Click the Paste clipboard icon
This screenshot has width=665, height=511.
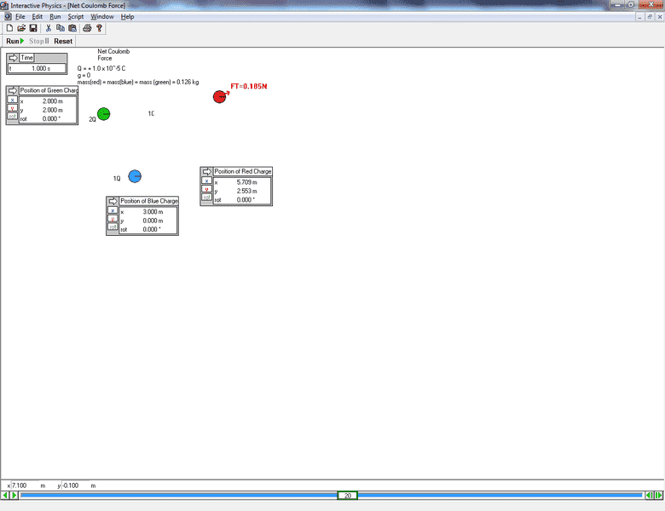(72, 28)
